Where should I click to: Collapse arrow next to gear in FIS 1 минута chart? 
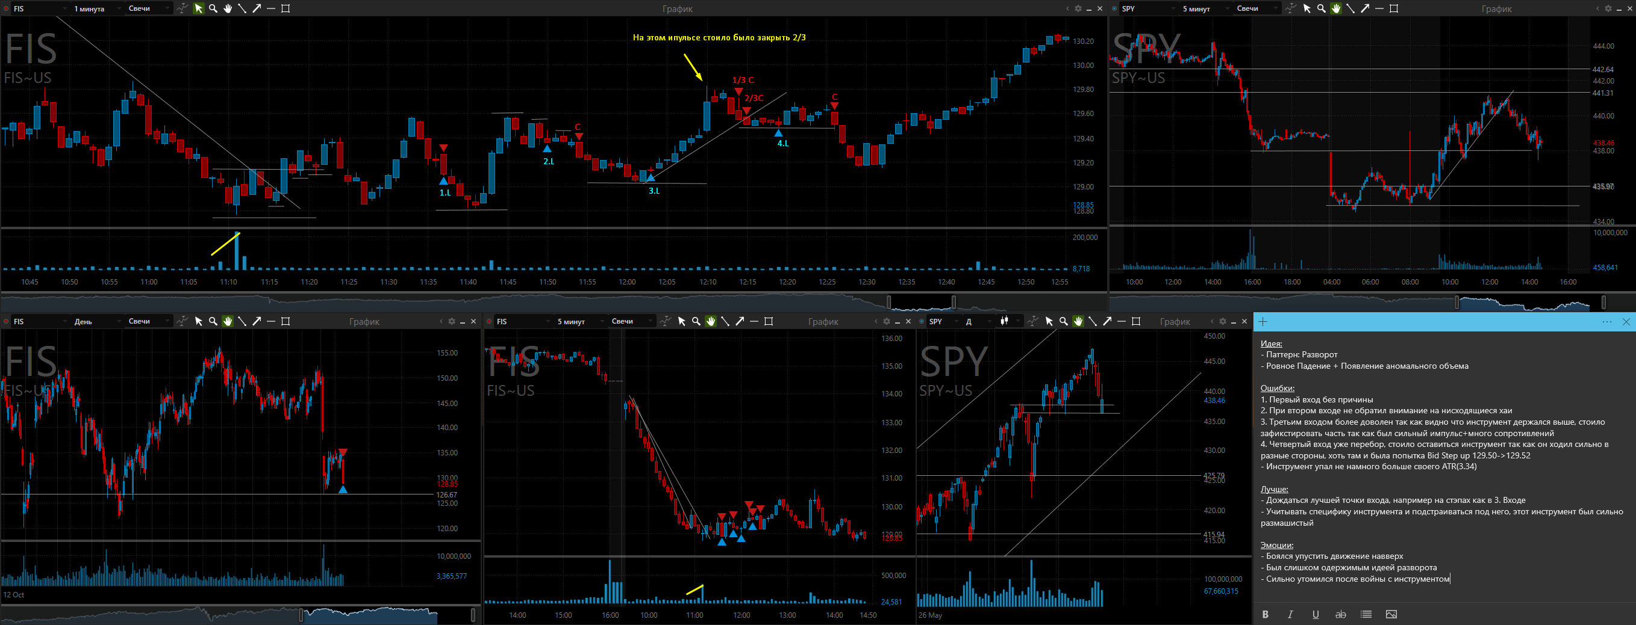coord(1067,8)
